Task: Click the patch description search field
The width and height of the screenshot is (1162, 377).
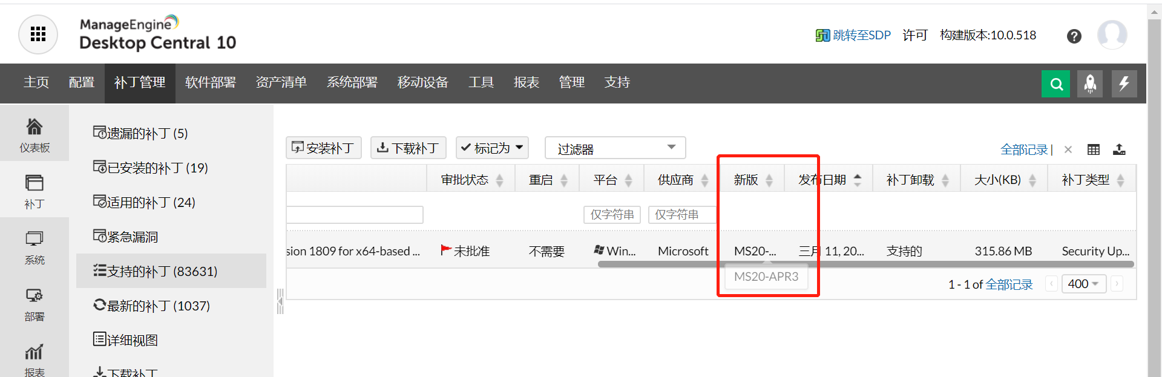Action: (355, 215)
